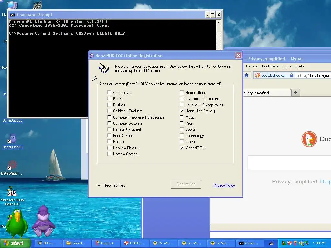Tick the Pets checkbox
This screenshot has width=331, height=248.
point(182,123)
